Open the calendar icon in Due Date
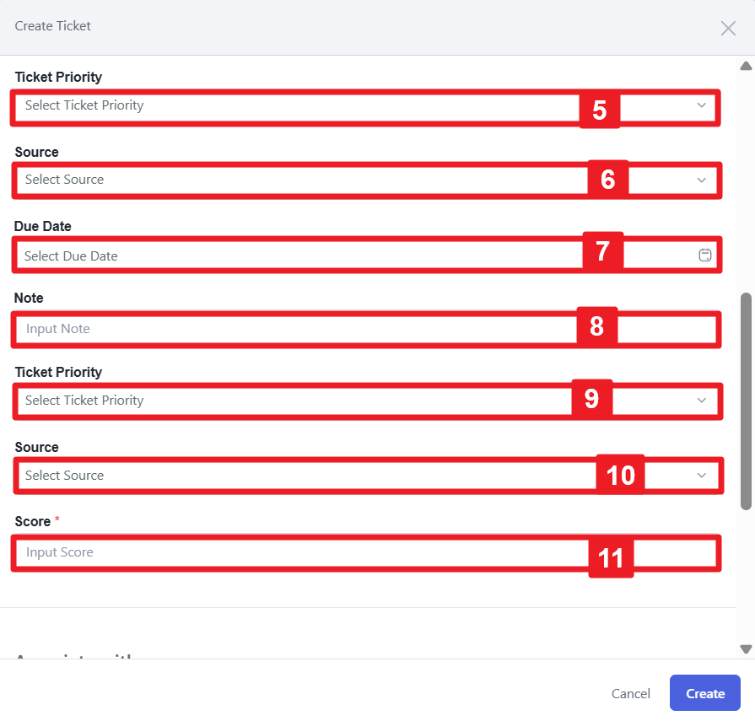The image size is (755, 721). [x=705, y=256]
